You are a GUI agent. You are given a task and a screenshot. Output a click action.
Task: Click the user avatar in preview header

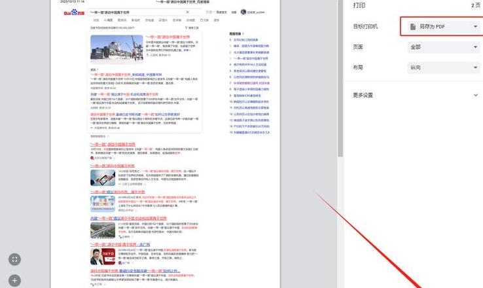pos(243,12)
